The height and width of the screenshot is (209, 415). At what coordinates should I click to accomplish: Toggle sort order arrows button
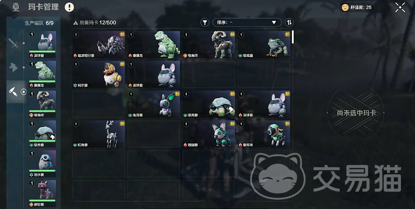[x=289, y=22]
